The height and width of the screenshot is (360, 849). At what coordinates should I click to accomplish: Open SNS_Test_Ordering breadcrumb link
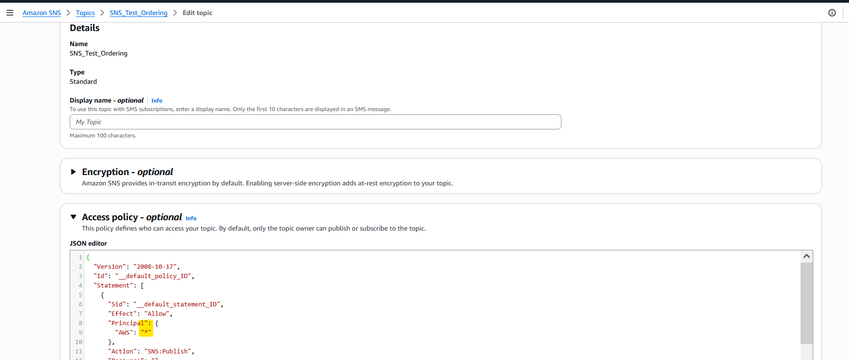pyautogui.click(x=138, y=13)
